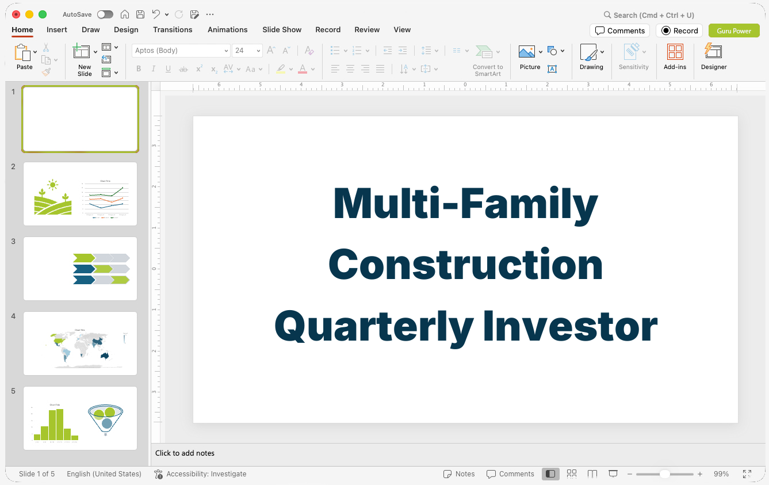Click the Paste clipboard icon
The height and width of the screenshot is (485, 769).
[x=22, y=53]
